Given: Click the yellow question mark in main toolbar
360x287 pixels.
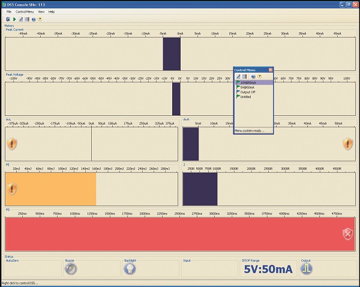Looking at the screenshot, I should tap(40, 19).
